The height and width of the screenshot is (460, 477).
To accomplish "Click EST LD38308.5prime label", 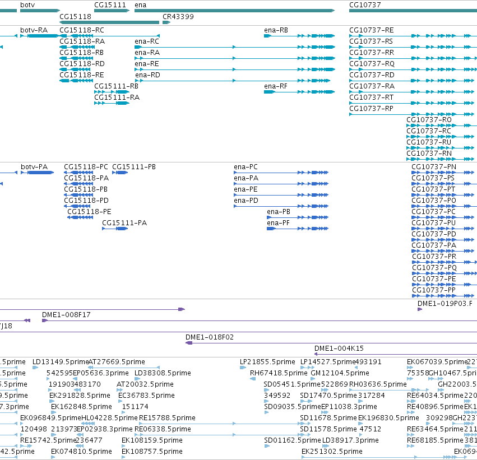I will tap(163, 373).
